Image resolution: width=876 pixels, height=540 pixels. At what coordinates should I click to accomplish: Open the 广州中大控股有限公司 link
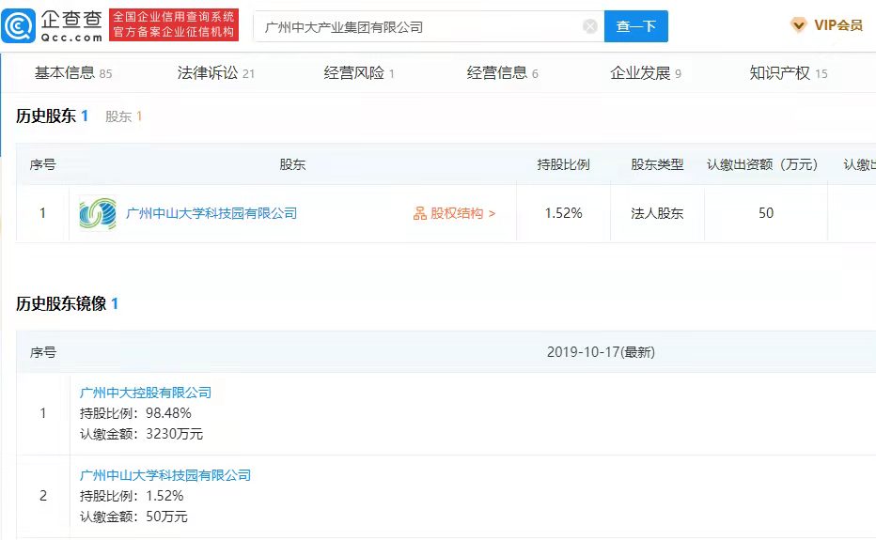[x=146, y=393]
